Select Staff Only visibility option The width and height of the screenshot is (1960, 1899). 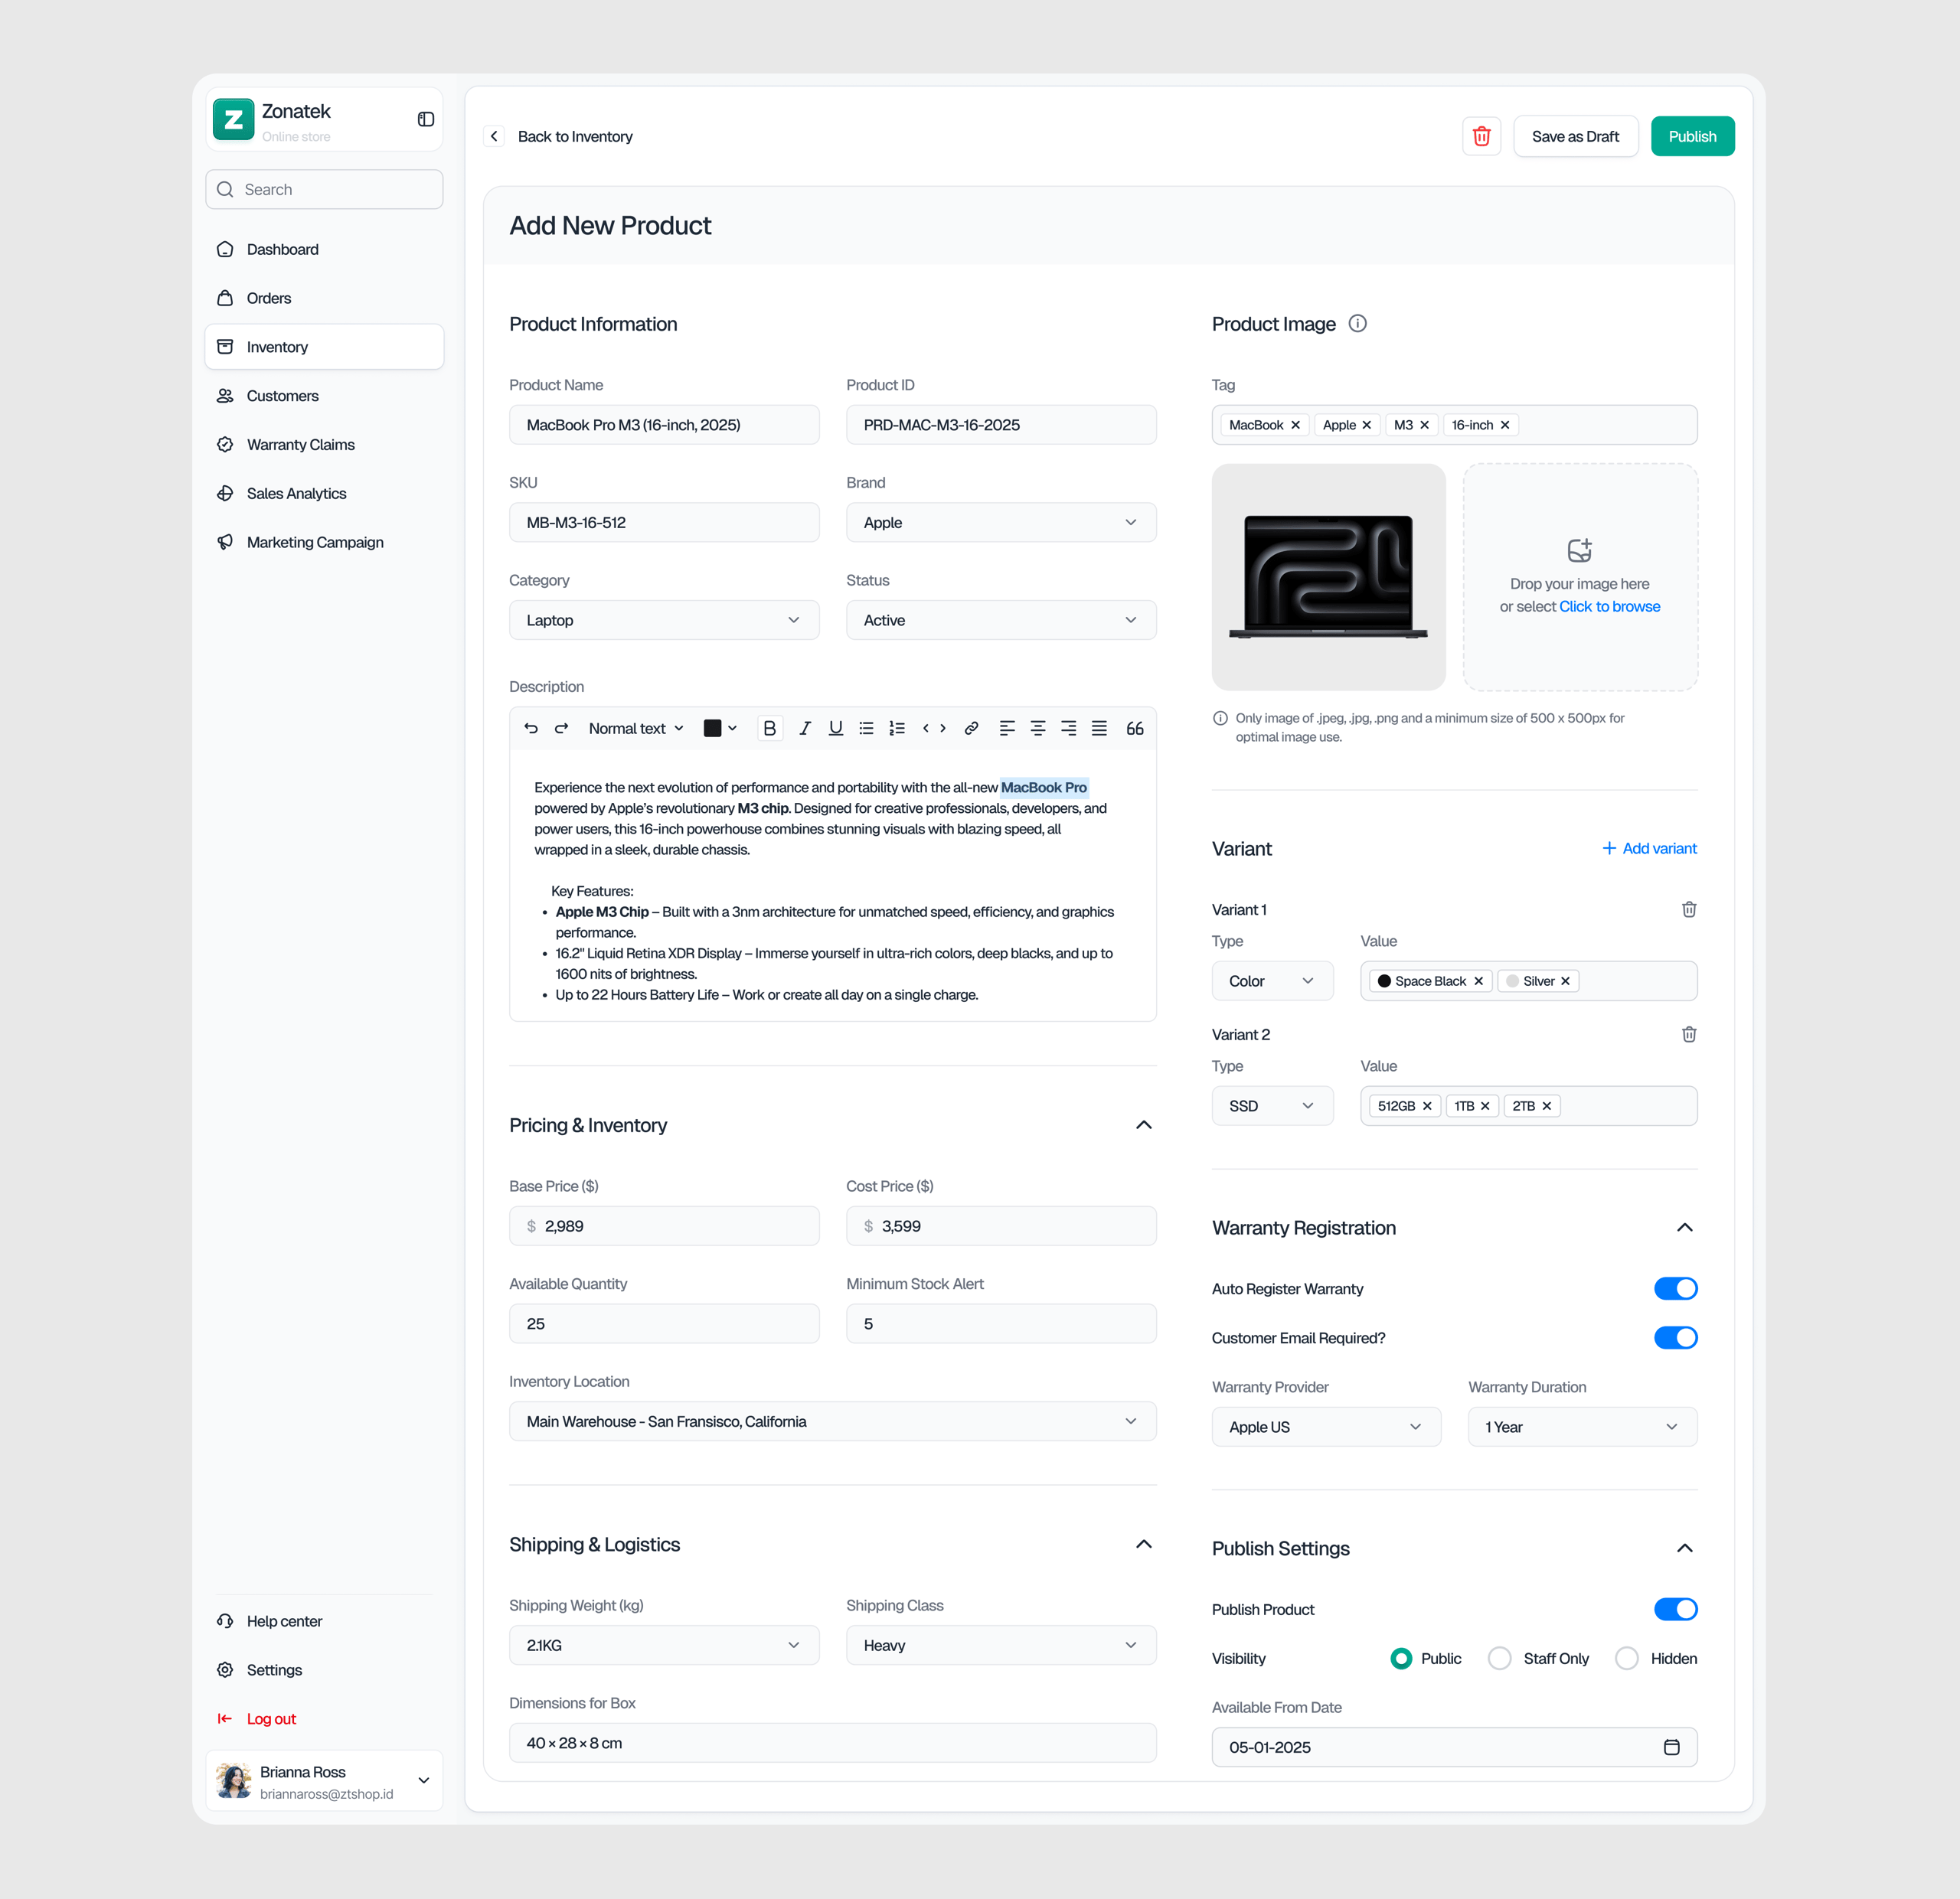(1499, 1658)
